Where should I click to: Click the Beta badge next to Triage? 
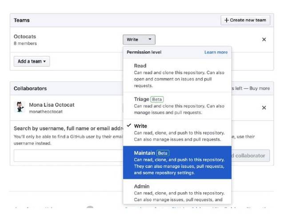(157, 100)
